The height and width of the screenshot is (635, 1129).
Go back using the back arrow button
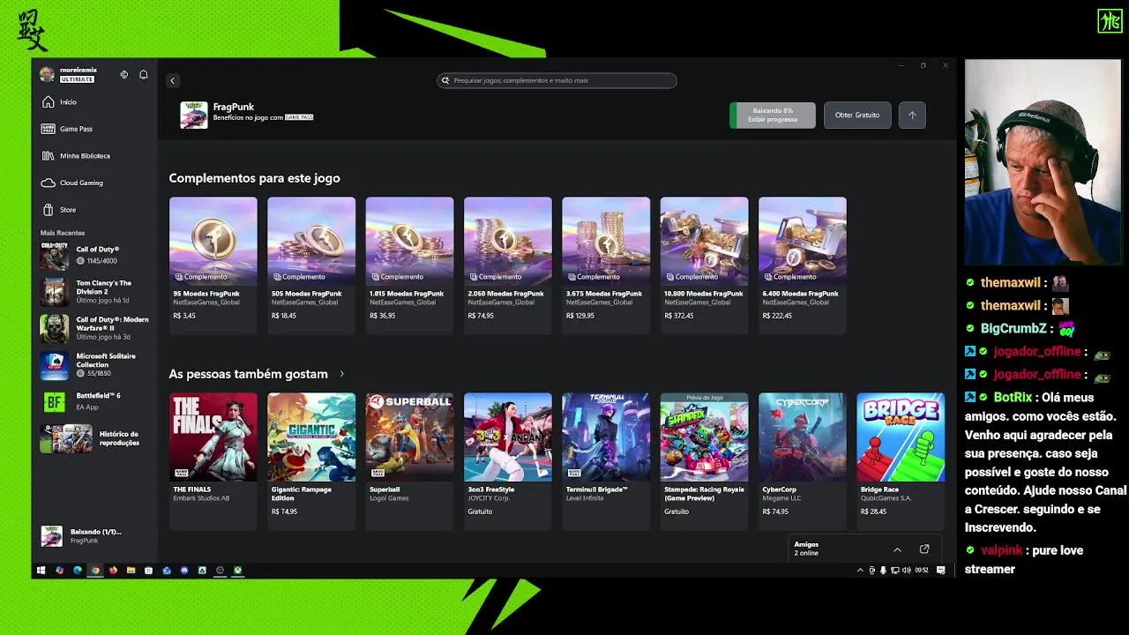173,80
